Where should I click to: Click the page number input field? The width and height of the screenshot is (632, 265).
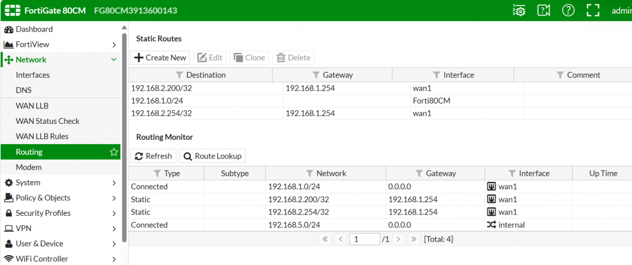pyautogui.click(x=365, y=239)
